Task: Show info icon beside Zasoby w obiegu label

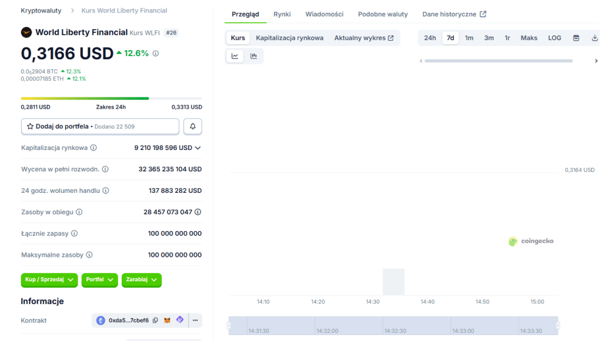Action: [79, 212]
